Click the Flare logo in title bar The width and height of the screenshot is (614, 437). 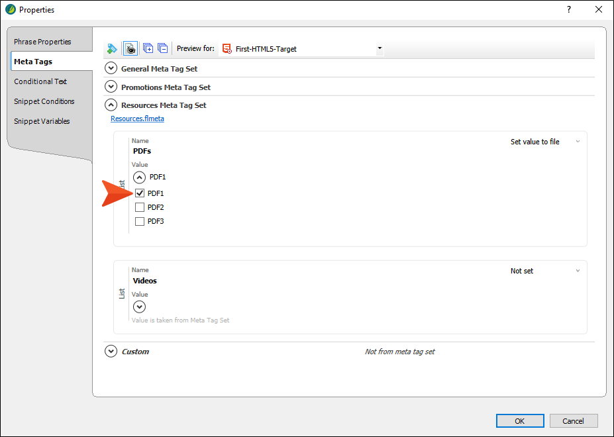coord(11,9)
